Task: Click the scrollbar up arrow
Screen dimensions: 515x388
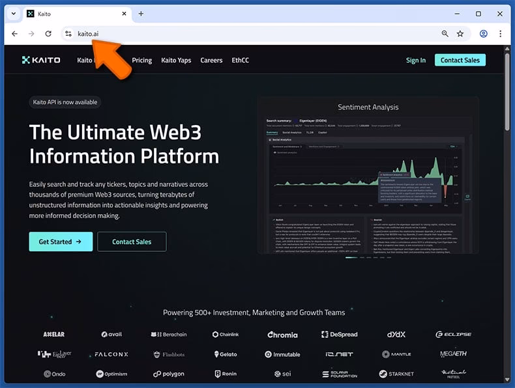Action: coord(507,49)
